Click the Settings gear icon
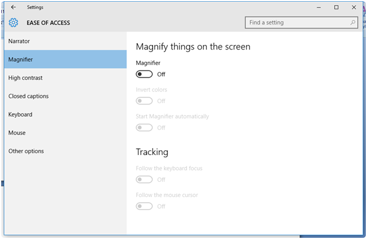Image resolution: width=367 pixels, height=239 pixels. click(13, 23)
